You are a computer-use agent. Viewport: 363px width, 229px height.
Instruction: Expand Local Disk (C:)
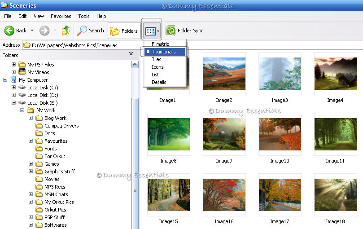[13, 88]
